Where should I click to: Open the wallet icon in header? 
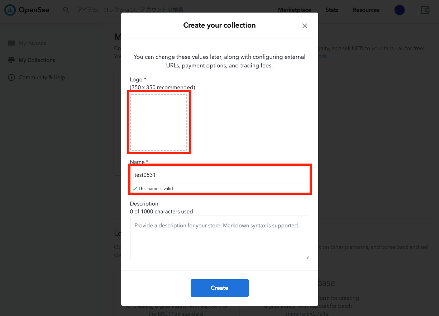[x=425, y=10]
